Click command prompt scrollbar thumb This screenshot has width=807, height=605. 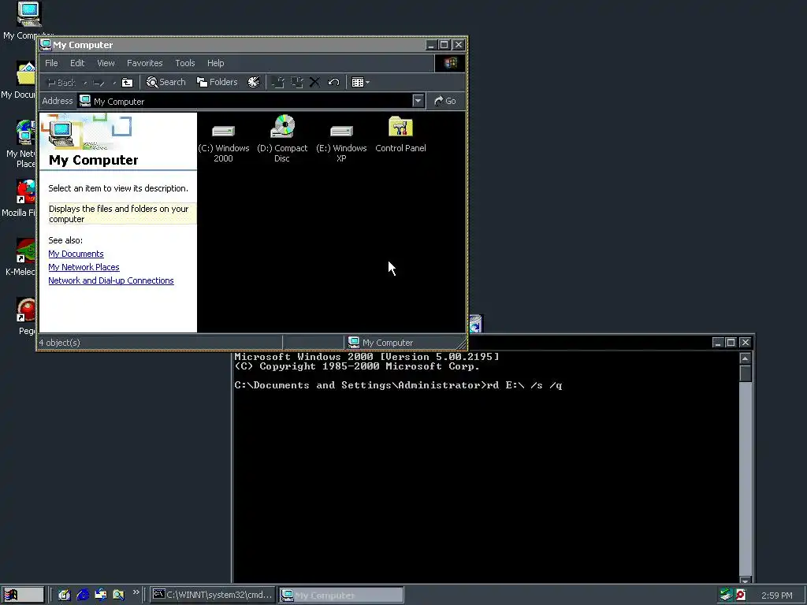click(746, 373)
